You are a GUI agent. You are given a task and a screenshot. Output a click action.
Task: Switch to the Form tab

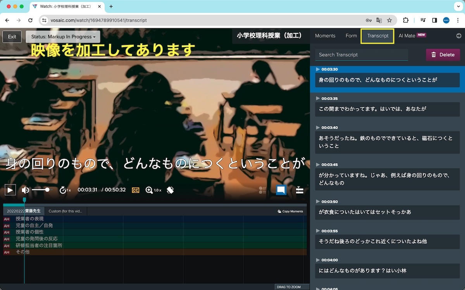coord(351,36)
